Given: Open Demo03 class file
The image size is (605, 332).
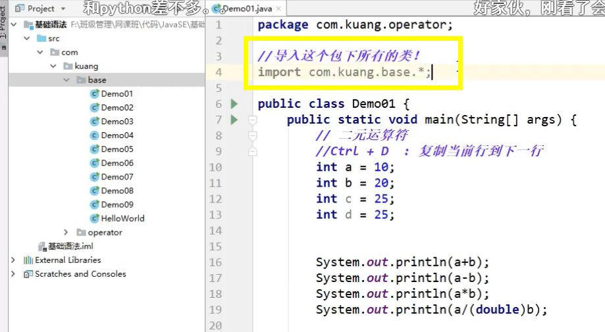Looking at the screenshot, I should tap(117, 122).
